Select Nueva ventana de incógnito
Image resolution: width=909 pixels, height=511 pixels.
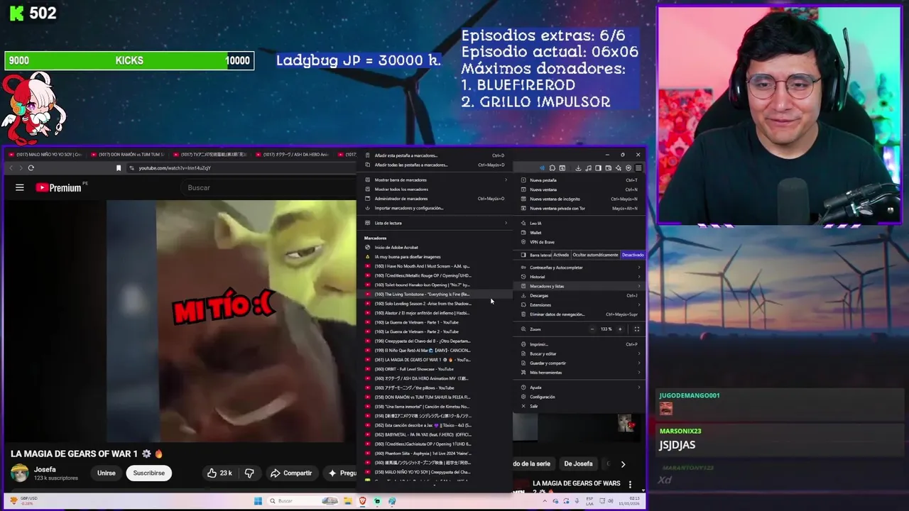pyautogui.click(x=579, y=199)
